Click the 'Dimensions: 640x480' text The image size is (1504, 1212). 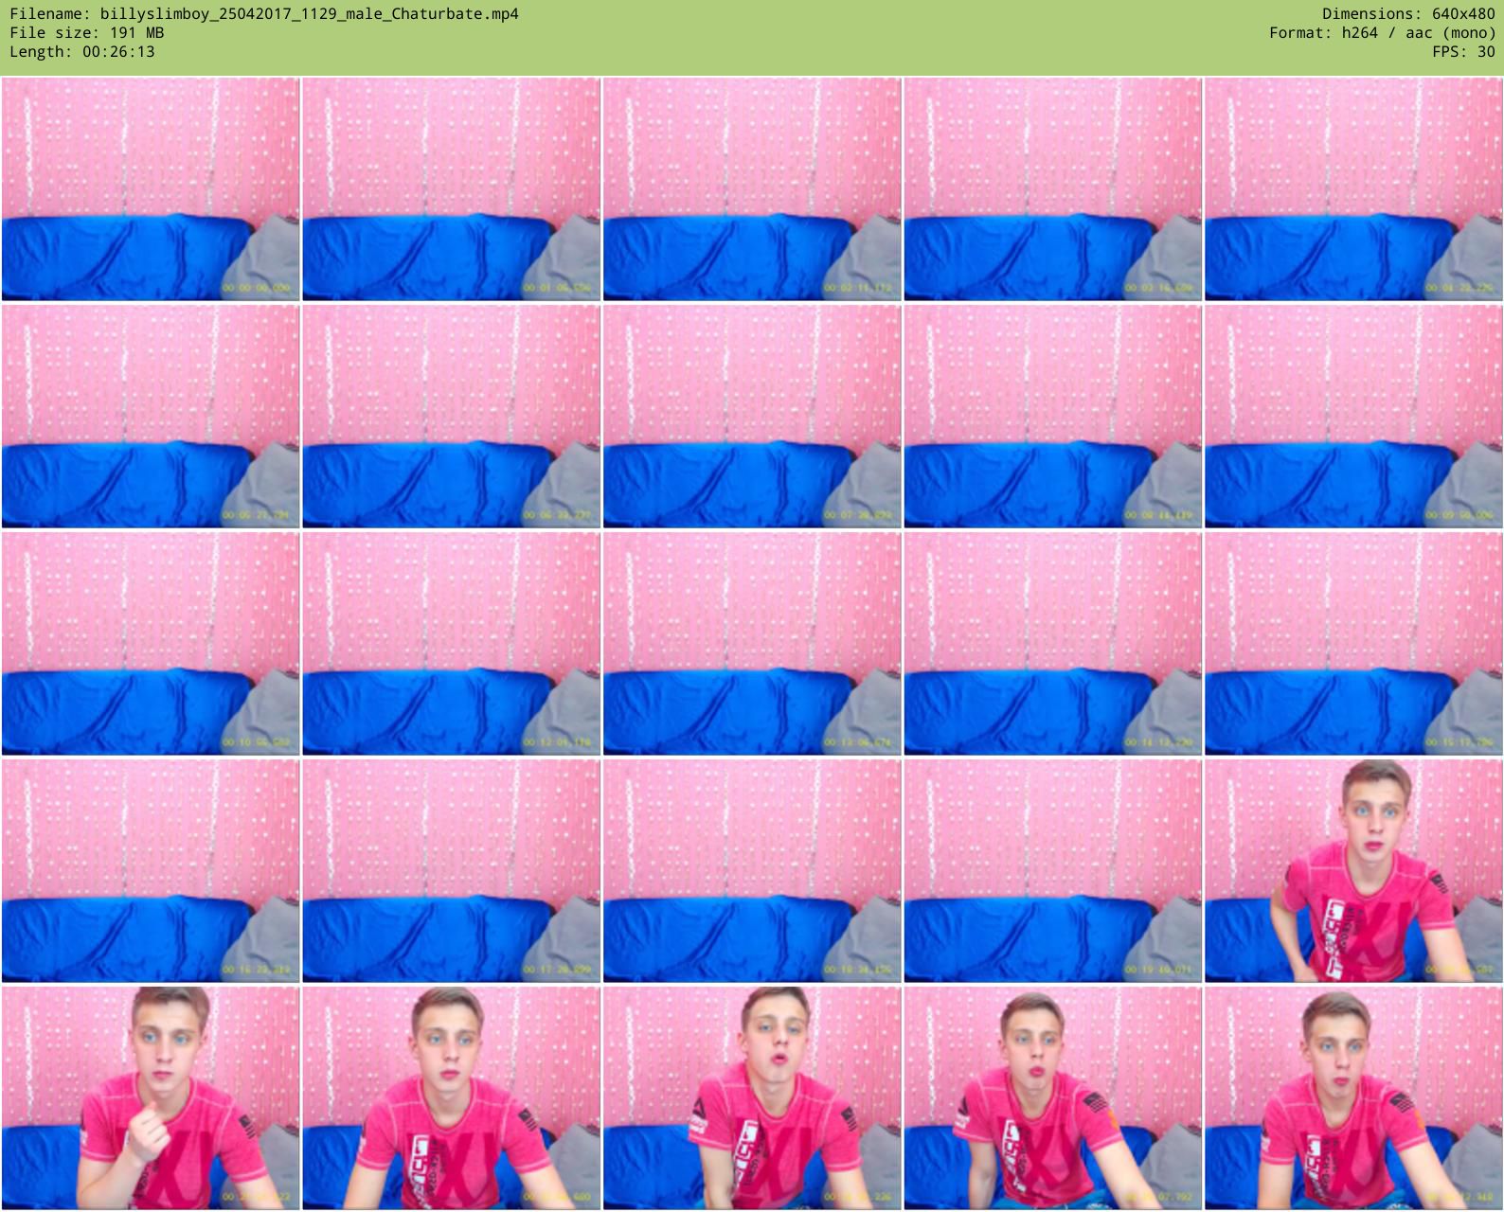pyautogui.click(x=1408, y=14)
